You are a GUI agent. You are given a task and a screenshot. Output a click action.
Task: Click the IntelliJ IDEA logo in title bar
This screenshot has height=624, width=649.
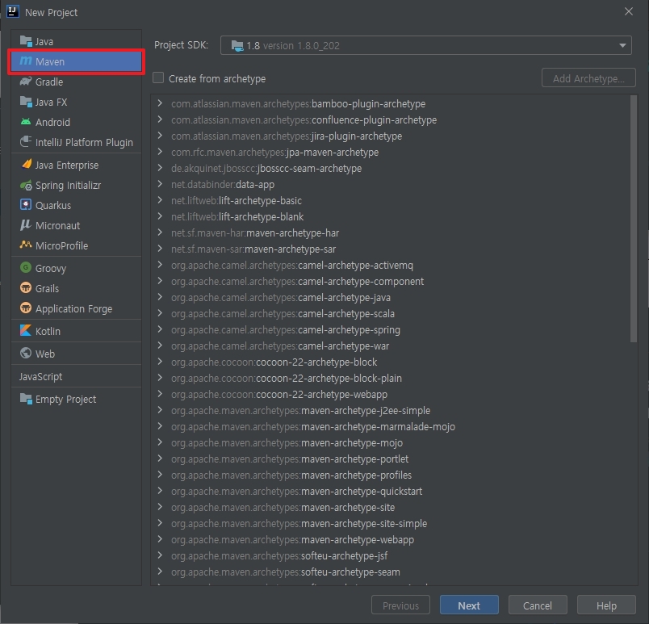(x=12, y=11)
